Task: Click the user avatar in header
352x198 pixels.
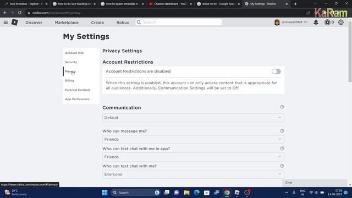Action: coord(277,22)
